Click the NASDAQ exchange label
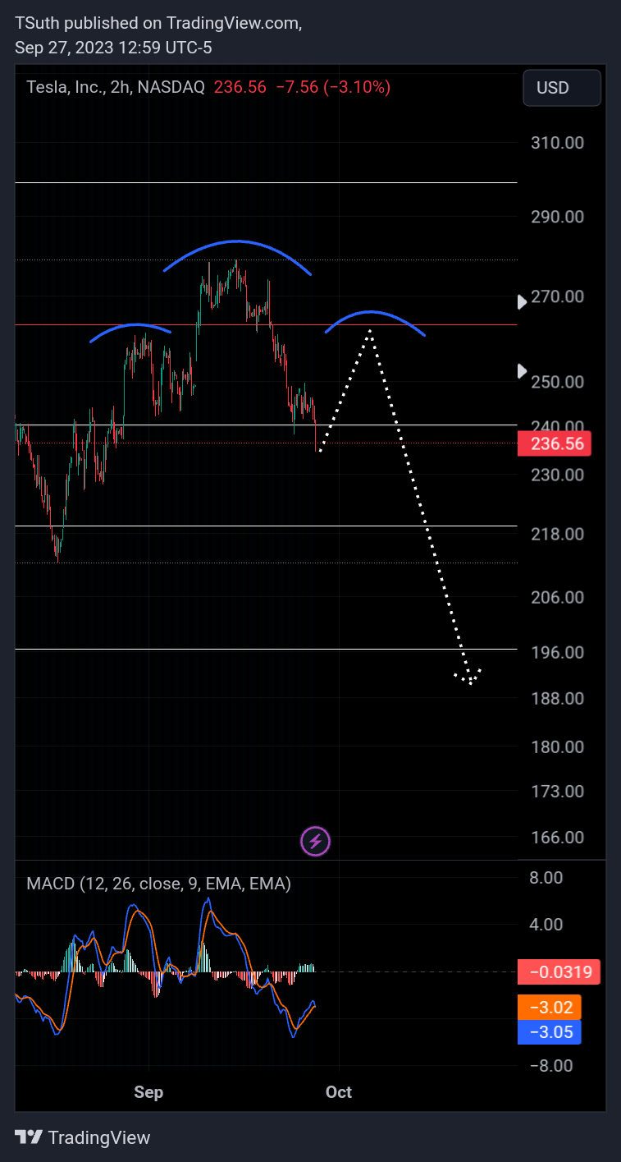621x1162 pixels. click(171, 87)
